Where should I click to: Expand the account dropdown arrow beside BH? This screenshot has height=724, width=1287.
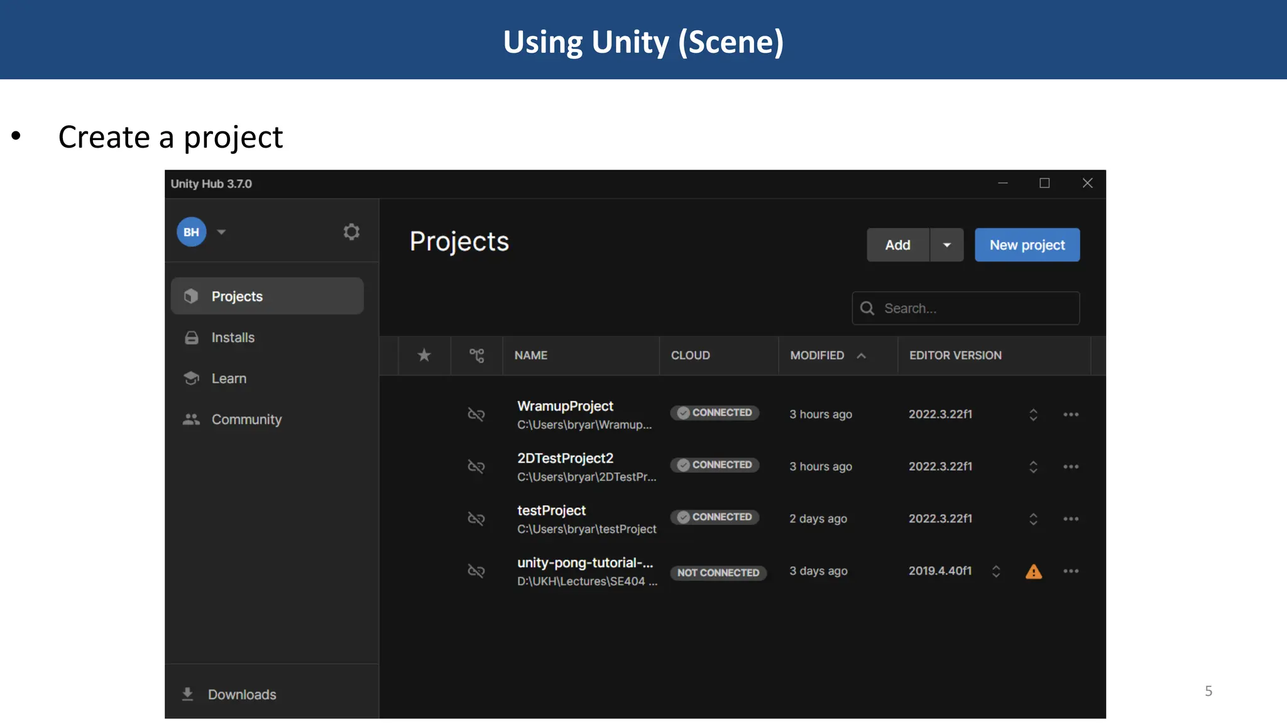tap(221, 232)
